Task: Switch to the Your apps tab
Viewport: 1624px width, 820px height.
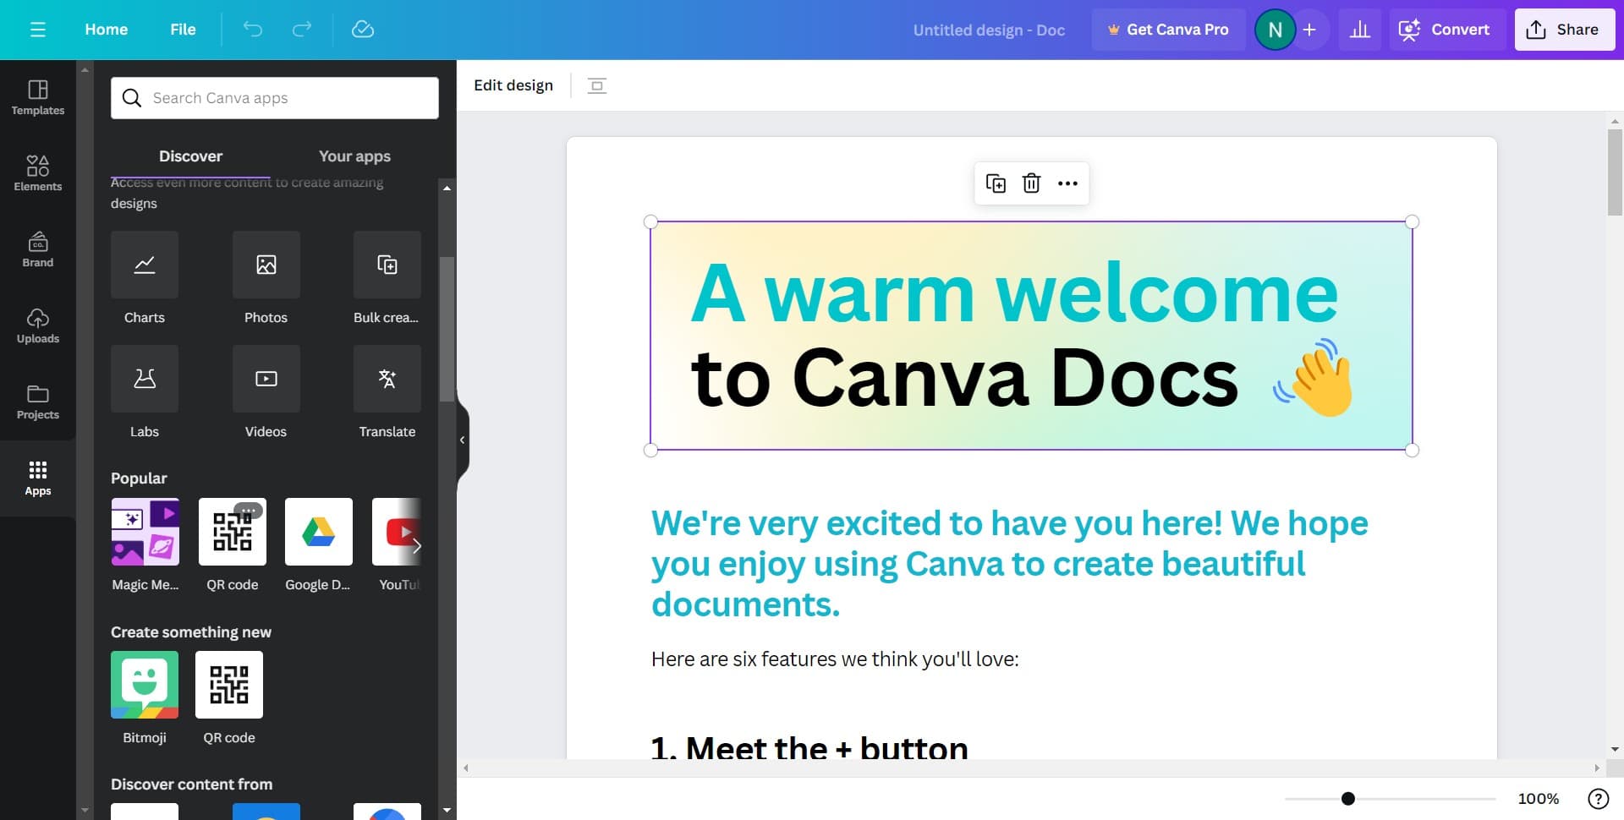Action: coord(354,156)
